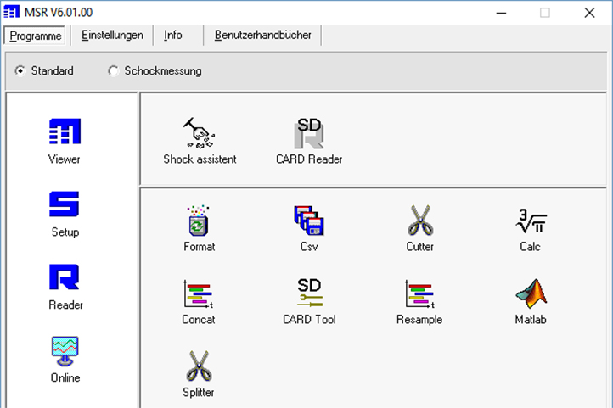The image size is (613, 408).
Task: Open the Viewer program icon
Action: pyautogui.click(x=65, y=133)
